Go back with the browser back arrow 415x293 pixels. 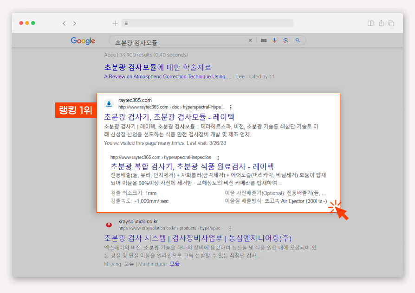pos(64,24)
